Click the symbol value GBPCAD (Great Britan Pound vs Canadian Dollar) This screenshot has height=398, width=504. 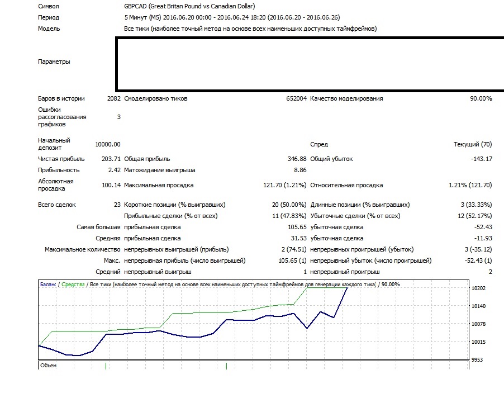pyautogui.click(x=189, y=6)
